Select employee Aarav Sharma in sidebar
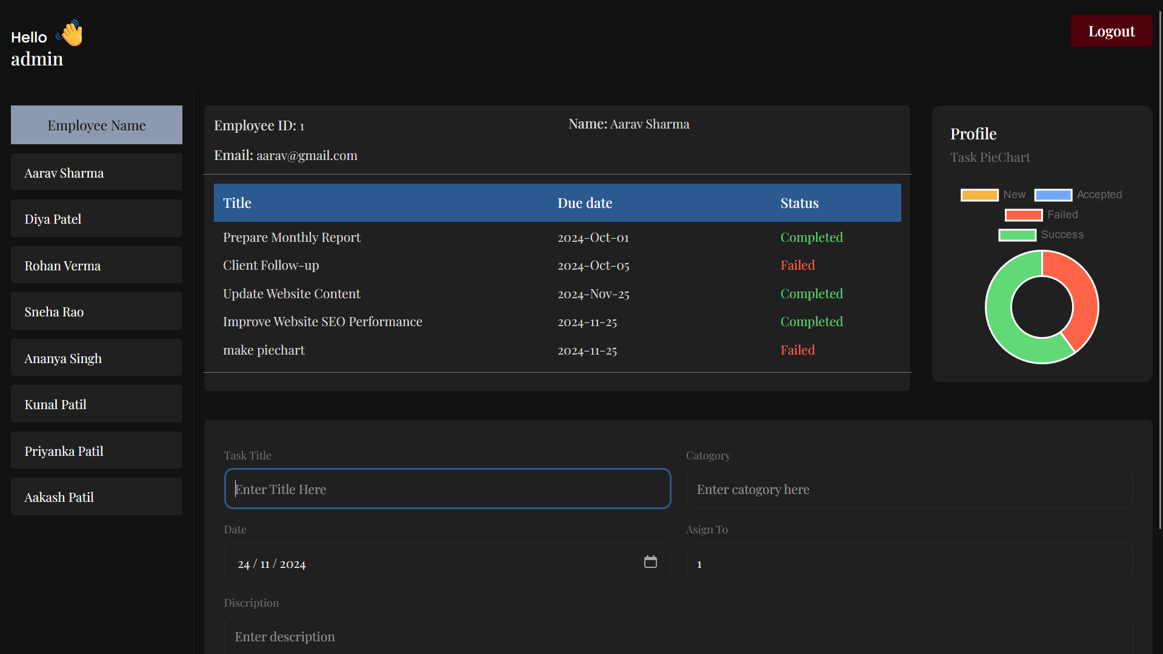 [x=96, y=172]
